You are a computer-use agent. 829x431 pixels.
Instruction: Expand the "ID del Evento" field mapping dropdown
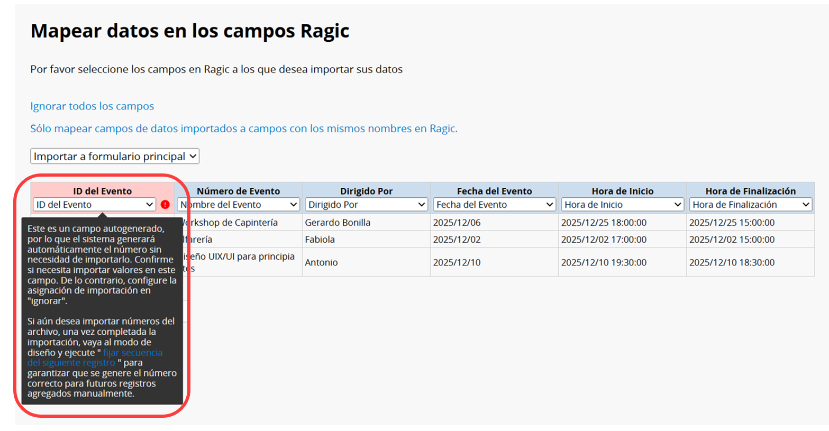(94, 205)
